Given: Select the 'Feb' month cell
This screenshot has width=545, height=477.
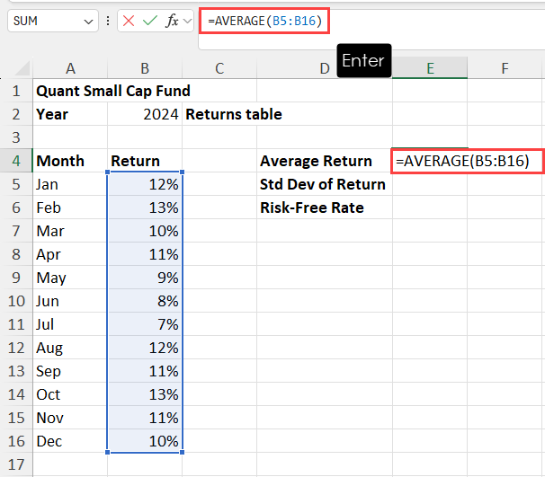Looking at the screenshot, I should pyautogui.click(x=70, y=208).
